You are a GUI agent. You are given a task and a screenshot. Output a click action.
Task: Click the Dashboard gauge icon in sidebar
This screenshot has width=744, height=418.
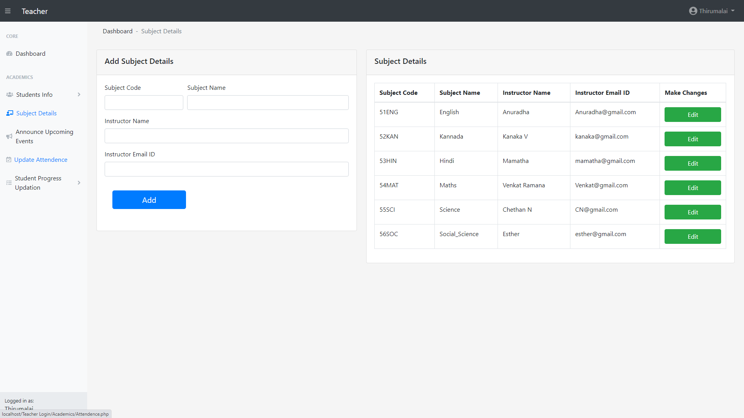point(9,54)
